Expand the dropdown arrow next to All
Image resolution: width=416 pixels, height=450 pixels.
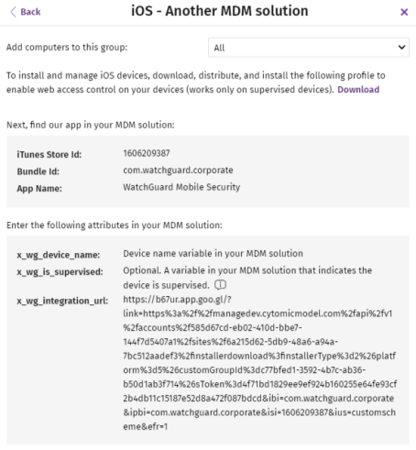[401, 48]
